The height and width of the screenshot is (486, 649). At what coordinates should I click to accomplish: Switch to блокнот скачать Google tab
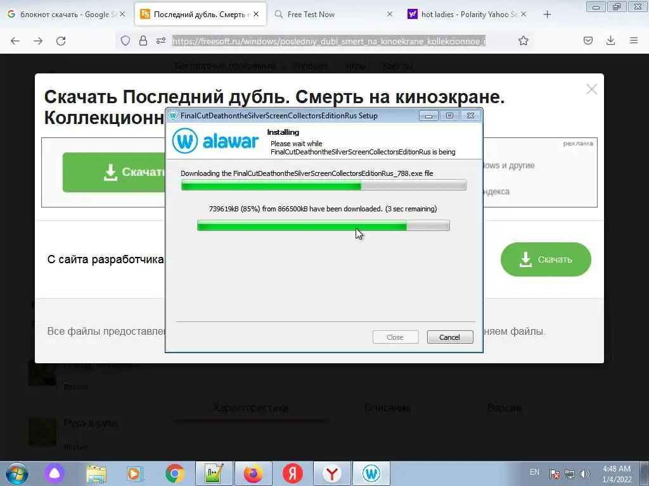(66, 15)
